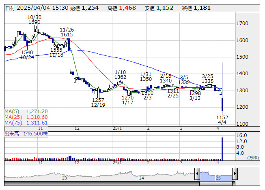Screen dimensions: 265x190
Task: Click the 1152 4/4 low label
Action: coord(222,120)
